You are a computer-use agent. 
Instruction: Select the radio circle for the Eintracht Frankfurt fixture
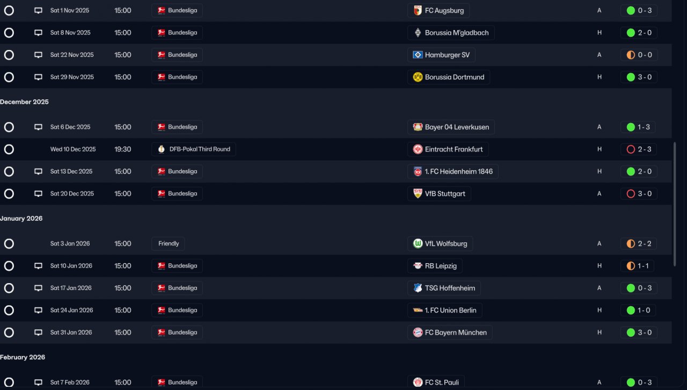tap(9, 149)
